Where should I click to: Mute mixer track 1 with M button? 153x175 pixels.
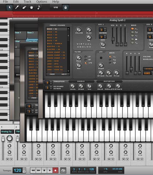point(7,159)
